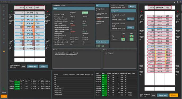Open Offsets under the left furnace

[x=43, y=66]
